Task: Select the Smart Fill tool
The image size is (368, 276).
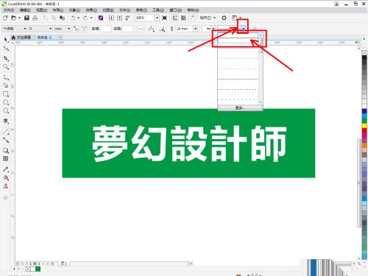Action: [x=6, y=186]
